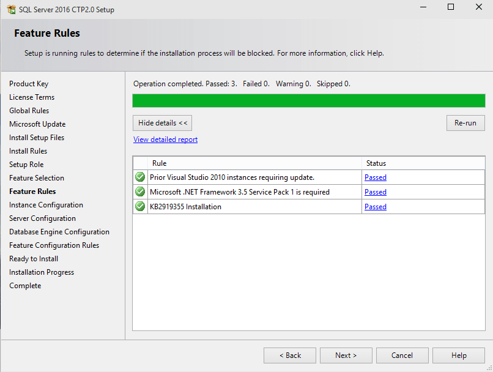The image size is (493, 372).
Task: Select the Product Key step
Action: (29, 84)
